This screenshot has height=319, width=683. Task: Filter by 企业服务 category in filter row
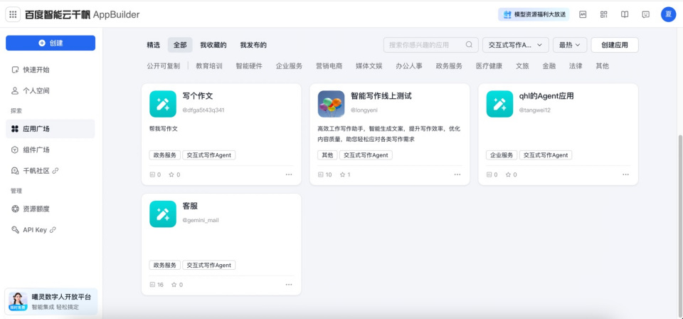(x=290, y=66)
